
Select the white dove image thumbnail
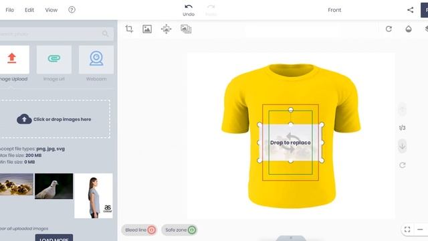coord(53,186)
